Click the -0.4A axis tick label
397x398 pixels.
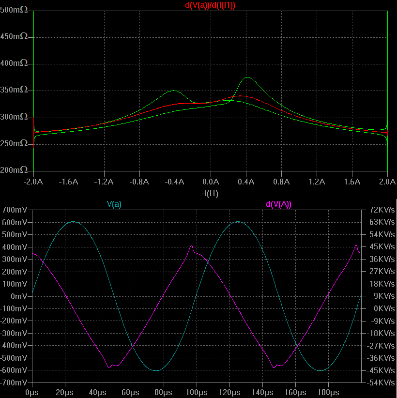point(174,182)
